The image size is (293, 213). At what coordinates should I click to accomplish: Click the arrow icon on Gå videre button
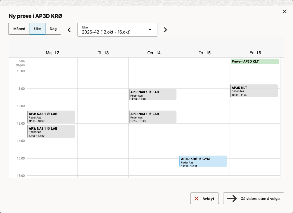232,198
